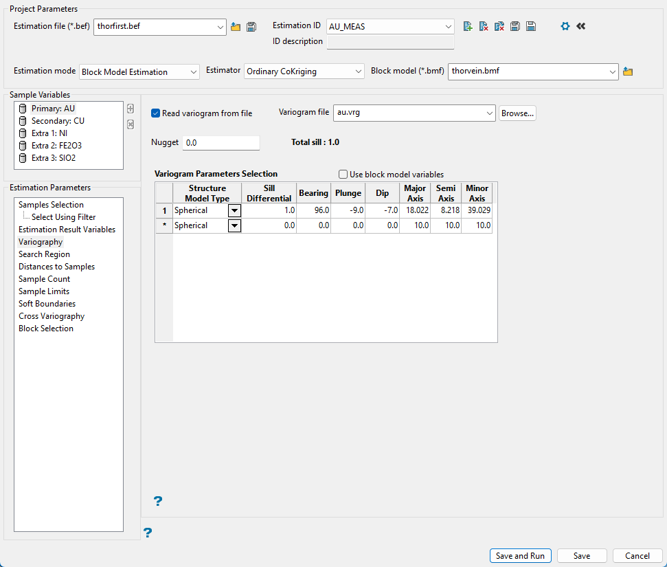Screen dimensions: 667x567
Task: Click the Nugget input field
Action: point(221,142)
